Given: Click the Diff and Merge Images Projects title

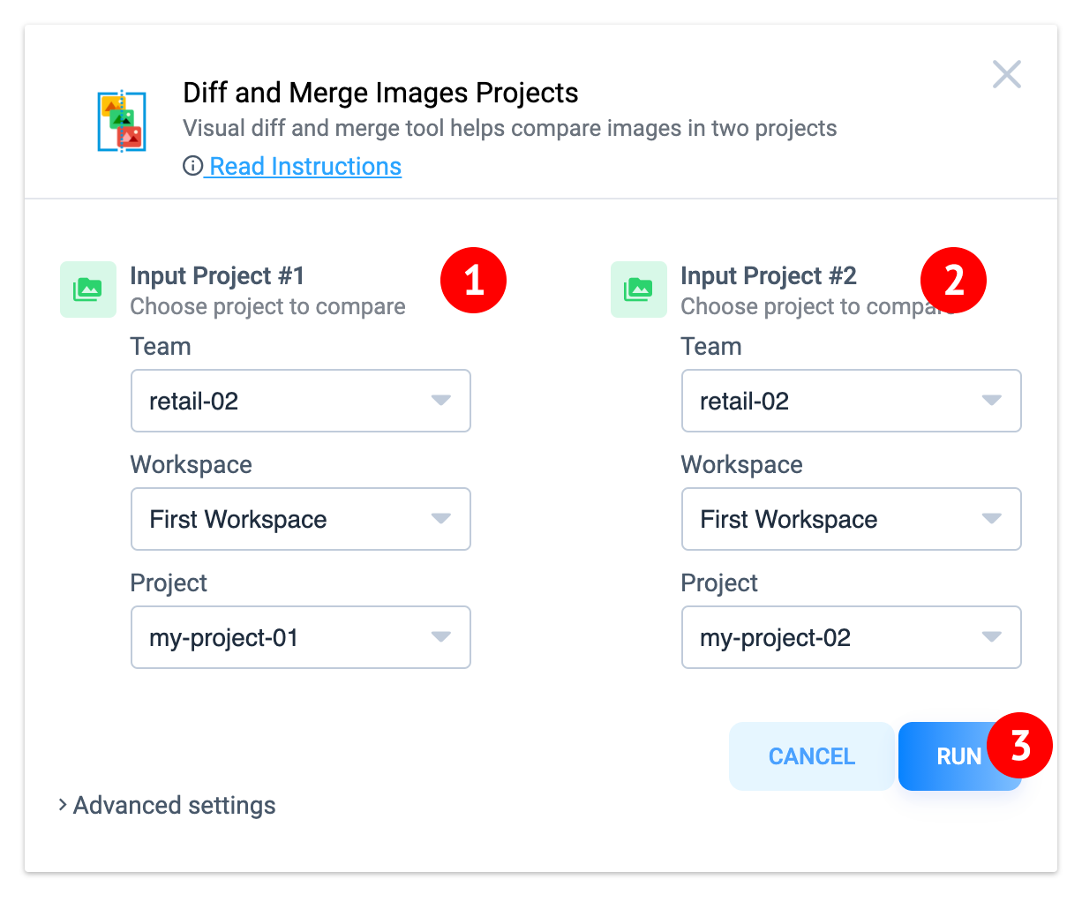Looking at the screenshot, I should 380,93.
